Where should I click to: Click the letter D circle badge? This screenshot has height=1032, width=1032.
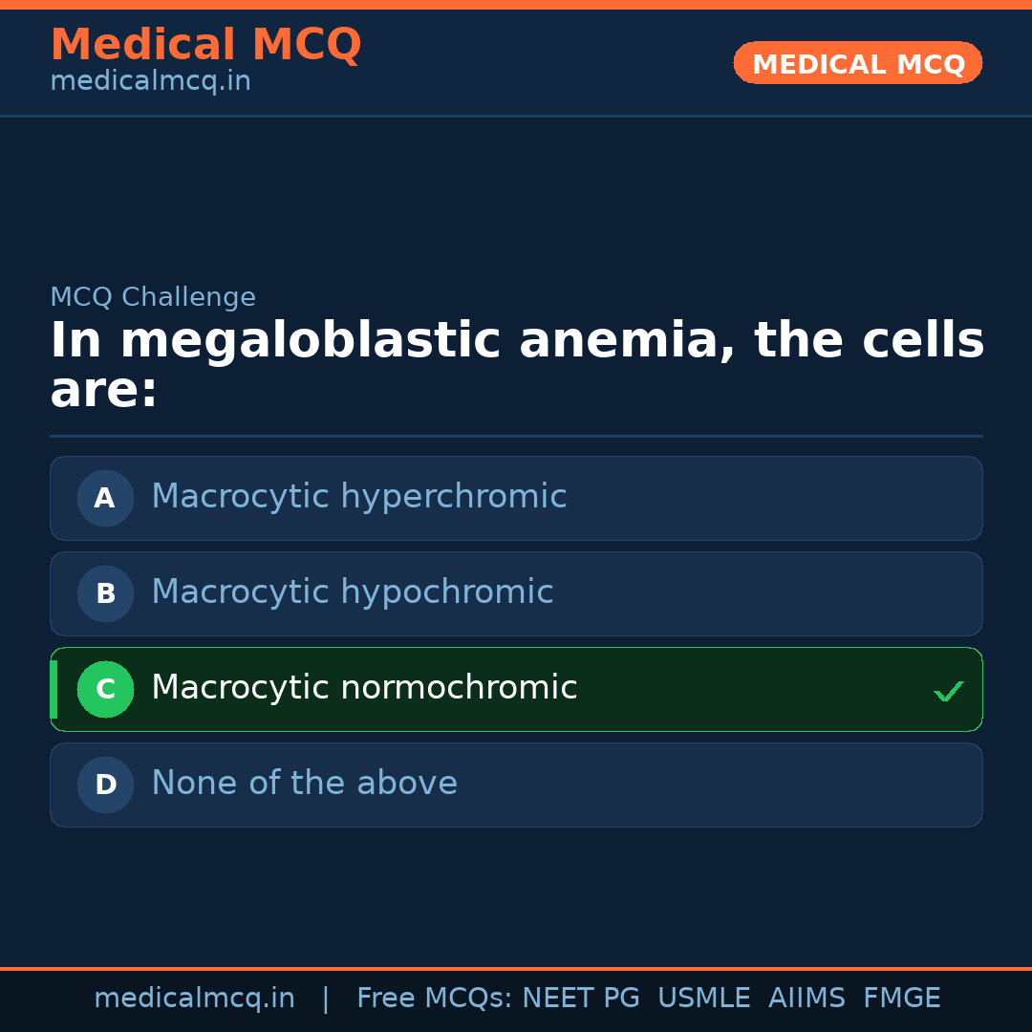tap(105, 785)
